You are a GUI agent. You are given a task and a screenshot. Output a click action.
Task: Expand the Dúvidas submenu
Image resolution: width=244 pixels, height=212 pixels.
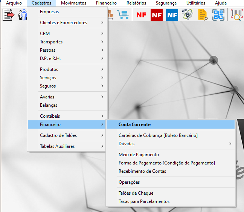tap(171, 144)
